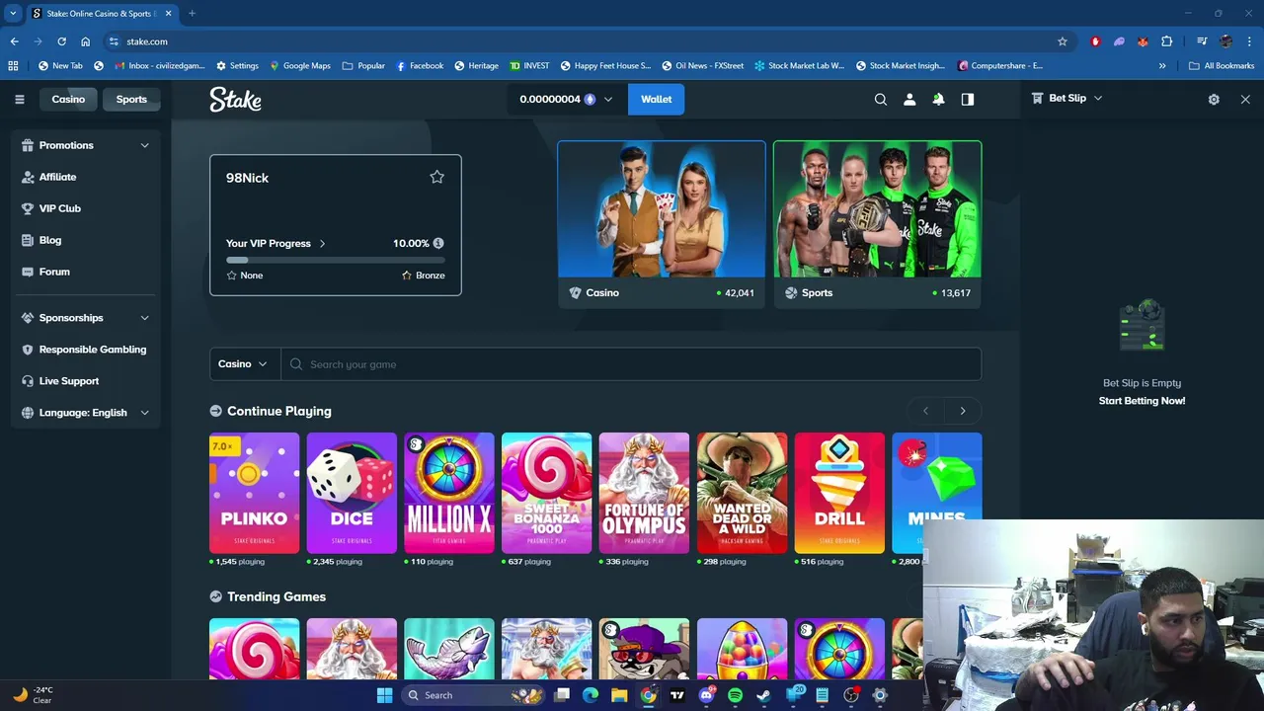The height and width of the screenshot is (711, 1264).
Task: Click the Continue Playing heading link
Action: [279, 411]
